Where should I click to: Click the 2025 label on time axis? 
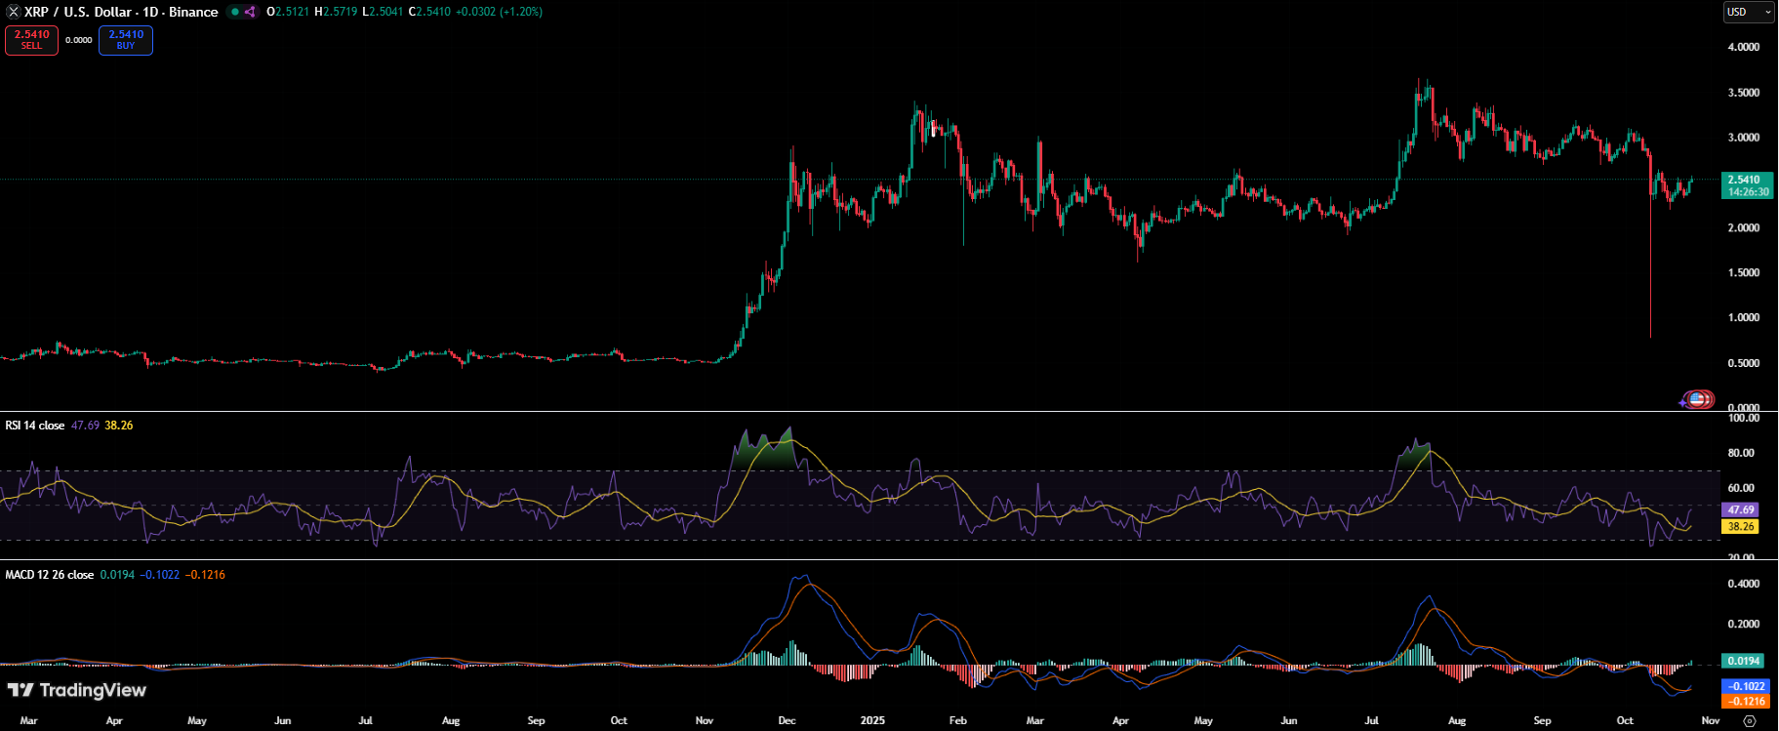pos(872,720)
